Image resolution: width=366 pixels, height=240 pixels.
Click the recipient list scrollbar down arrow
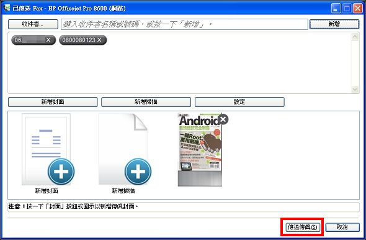(x=355, y=89)
